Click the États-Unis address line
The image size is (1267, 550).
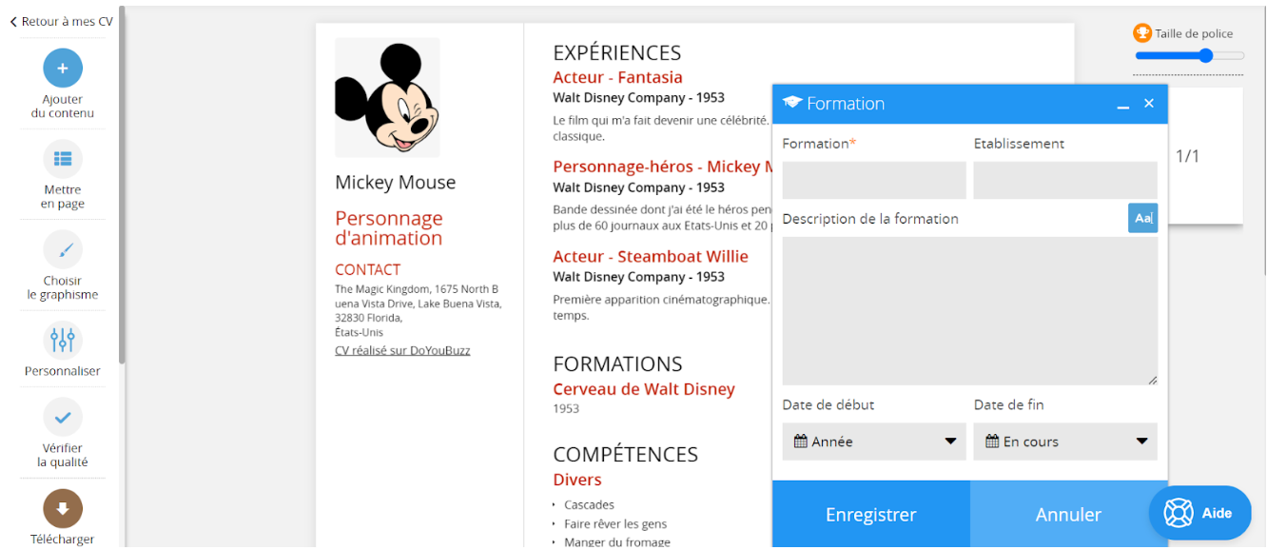[x=360, y=333]
